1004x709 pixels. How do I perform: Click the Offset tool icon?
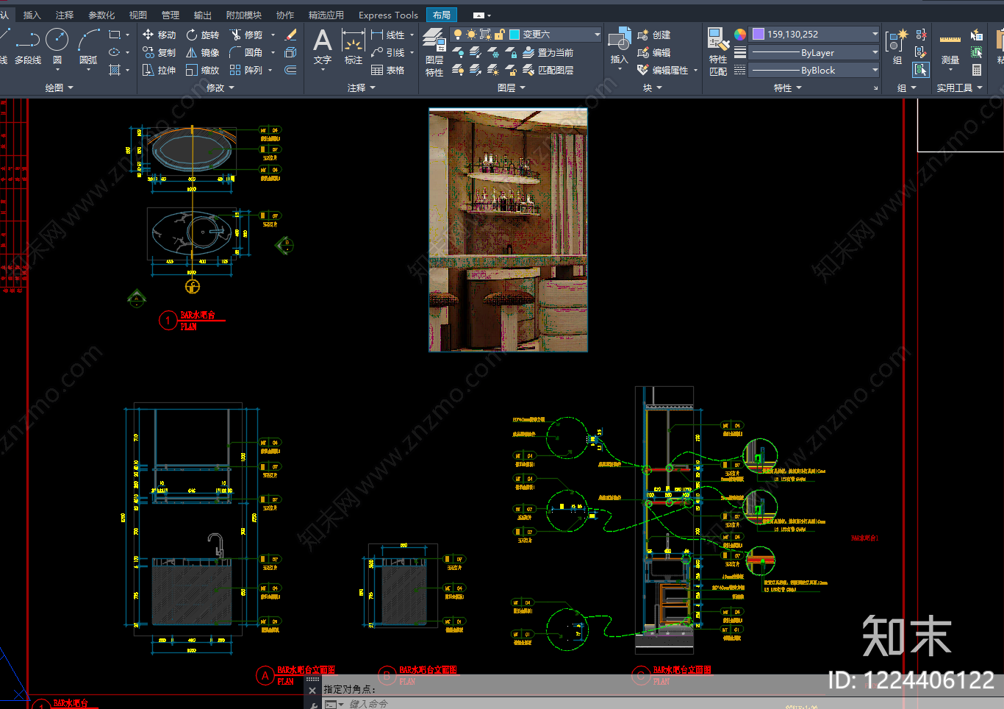pos(291,70)
